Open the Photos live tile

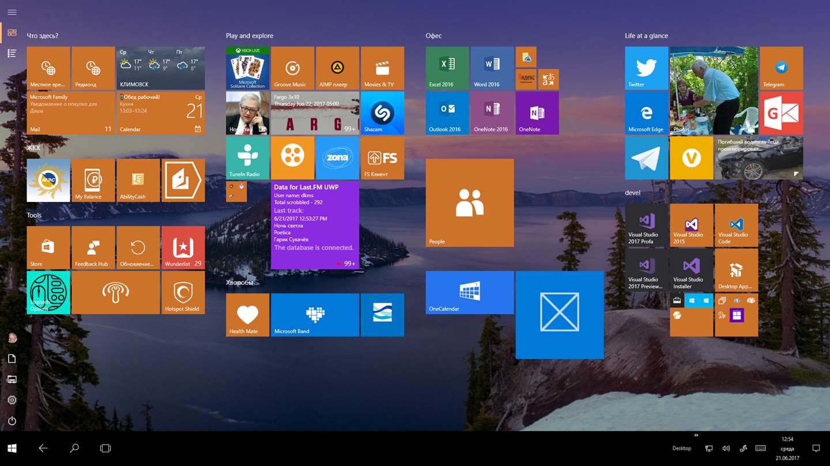click(x=714, y=90)
